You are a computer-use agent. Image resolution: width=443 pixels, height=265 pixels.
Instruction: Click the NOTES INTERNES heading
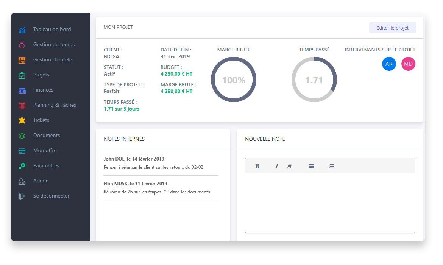point(124,139)
